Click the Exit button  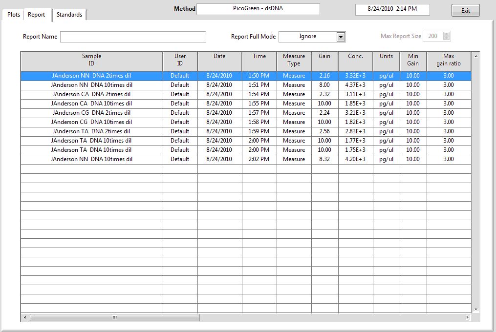pos(465,10)
